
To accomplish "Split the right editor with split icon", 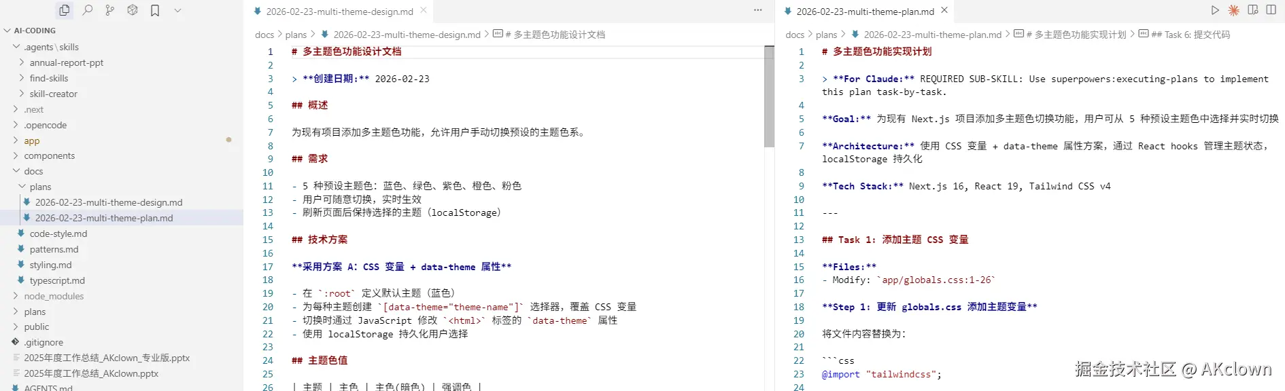I will click(x=1271, y=10).
